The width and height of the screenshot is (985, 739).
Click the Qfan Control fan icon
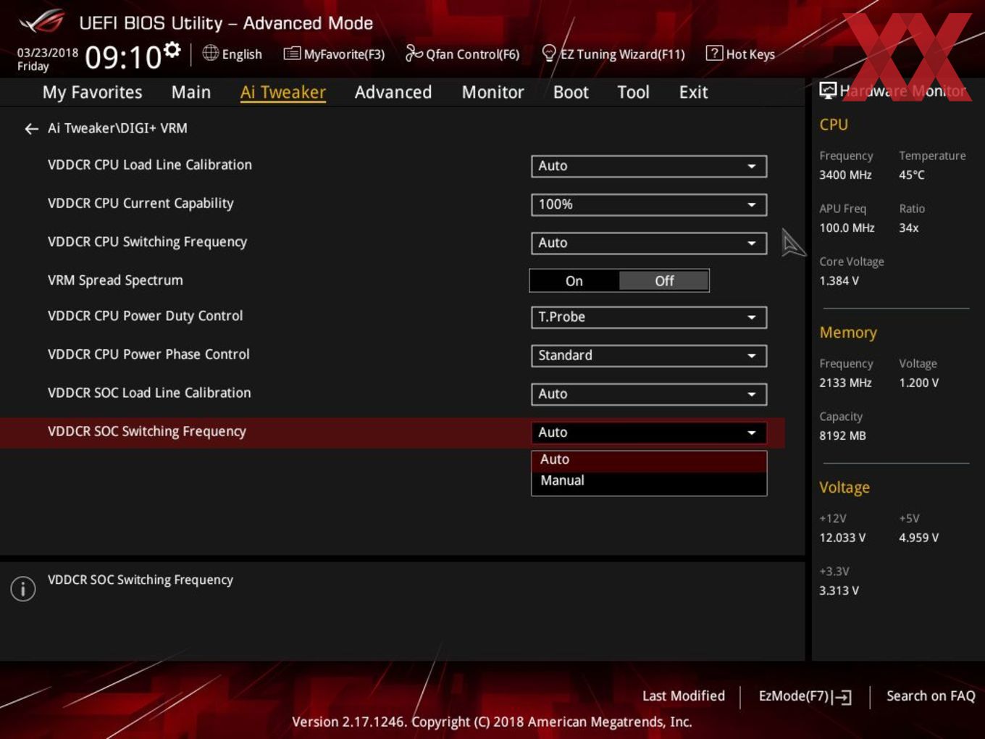click(414, 53)
